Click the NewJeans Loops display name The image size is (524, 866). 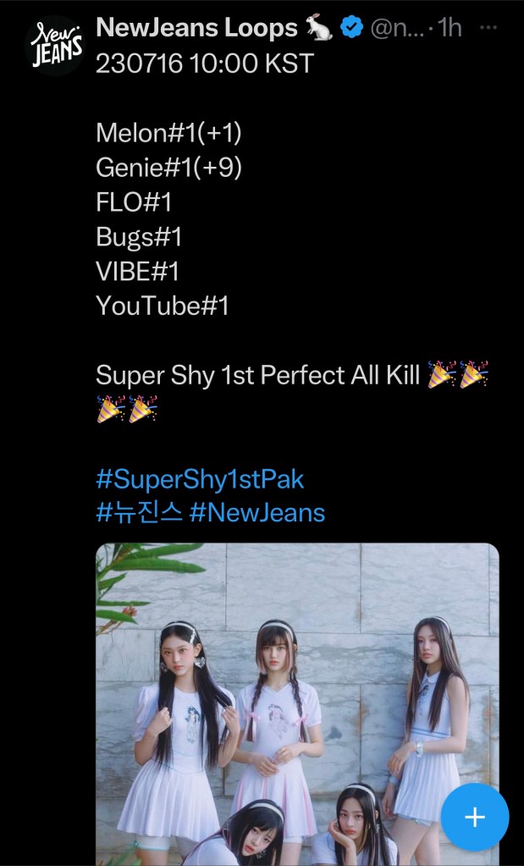pos(196,28)
